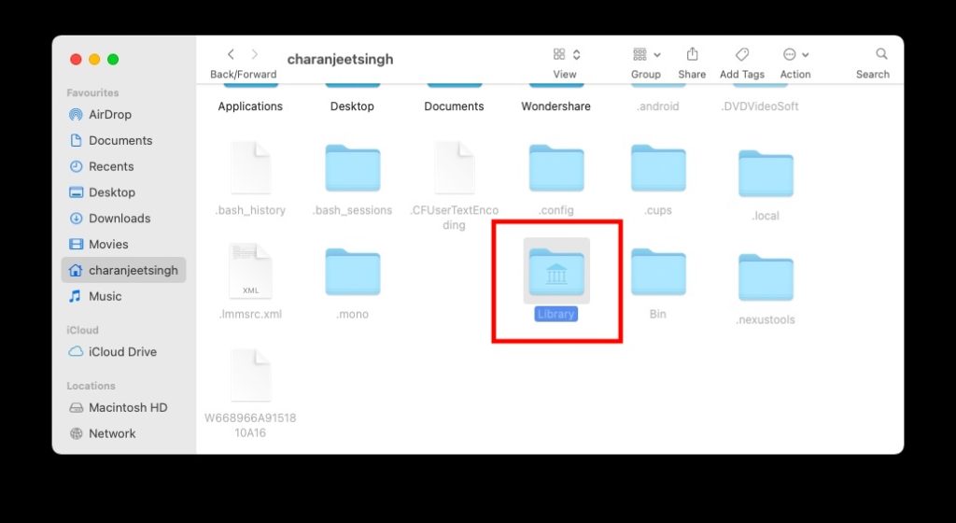Click the Locations section header

(91, 386)
